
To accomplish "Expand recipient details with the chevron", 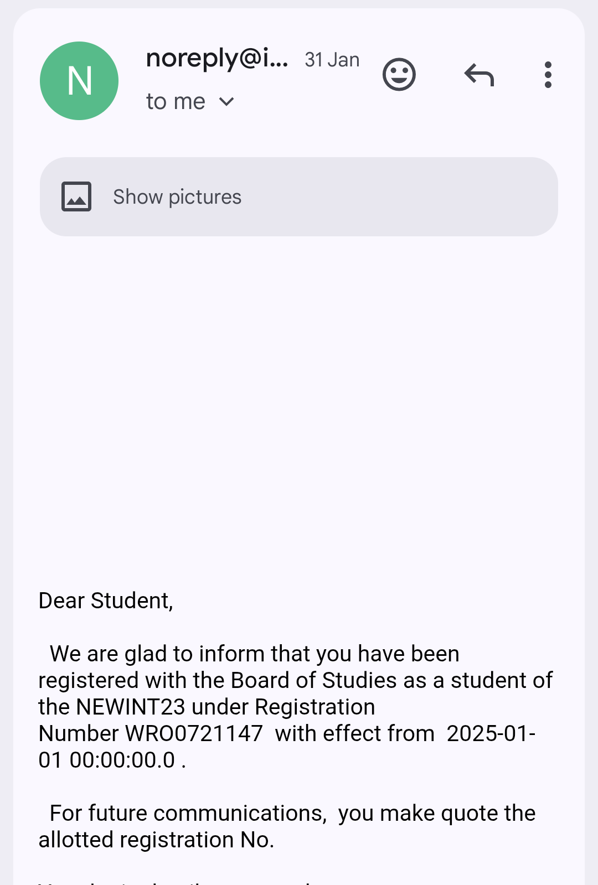I will [x=226, y=102].
